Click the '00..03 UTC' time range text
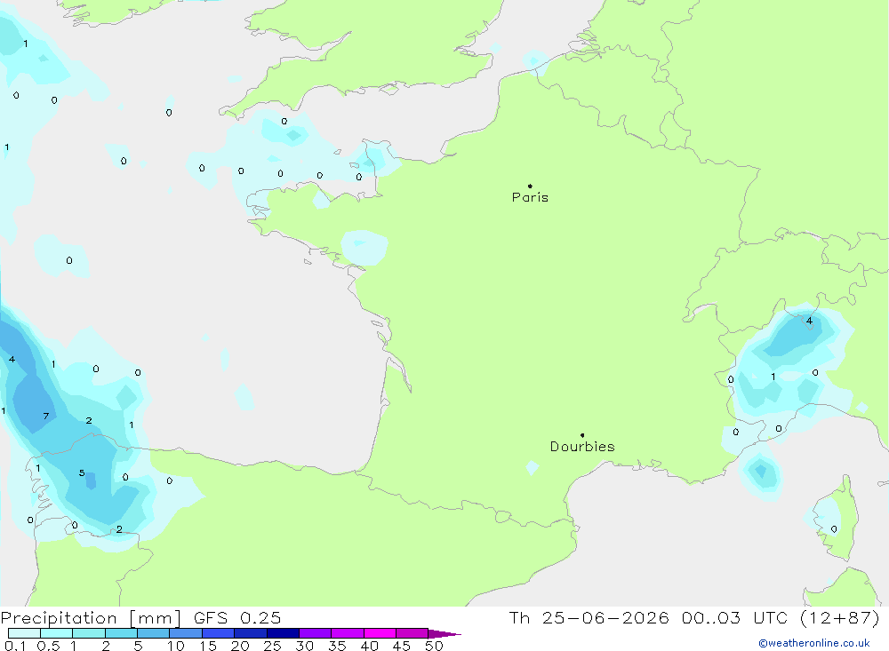 (x=735, y=617)
